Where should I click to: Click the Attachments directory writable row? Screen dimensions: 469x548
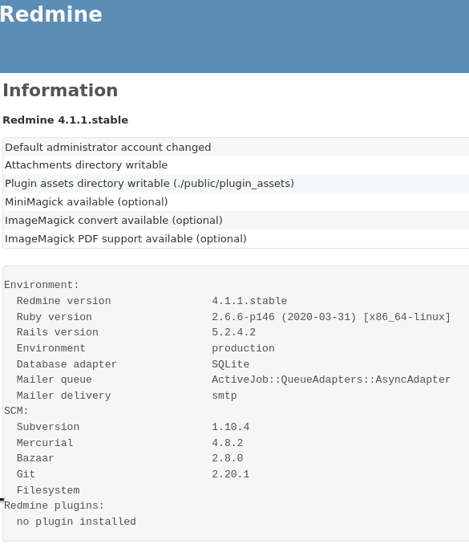click(x=236, y=165)
